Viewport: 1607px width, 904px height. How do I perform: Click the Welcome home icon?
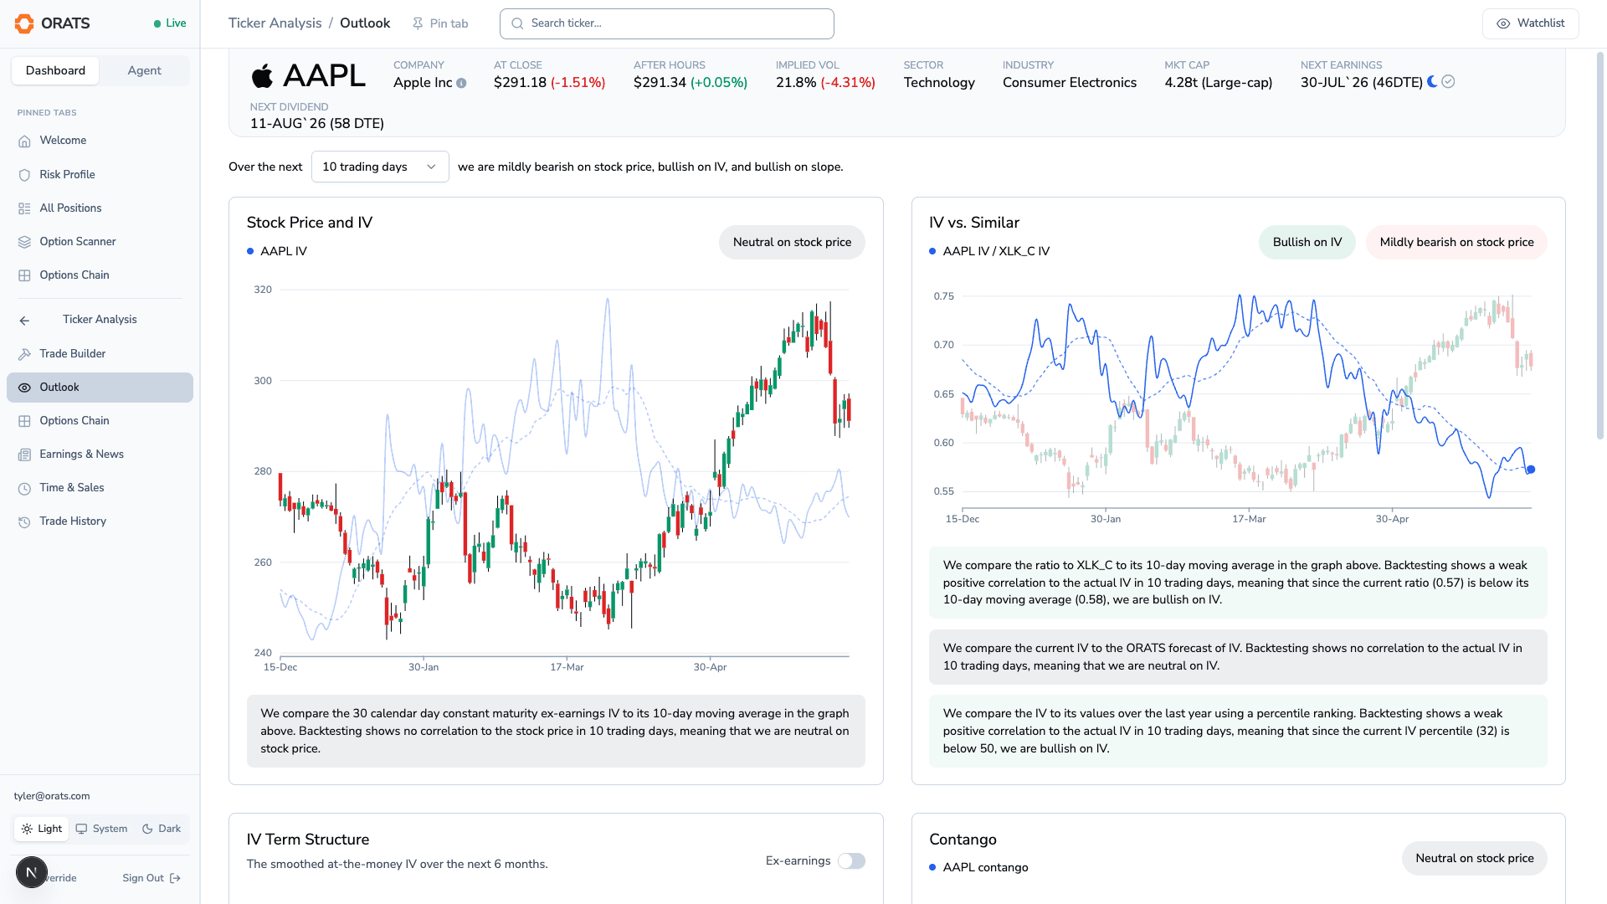click(x=24, y=141)
